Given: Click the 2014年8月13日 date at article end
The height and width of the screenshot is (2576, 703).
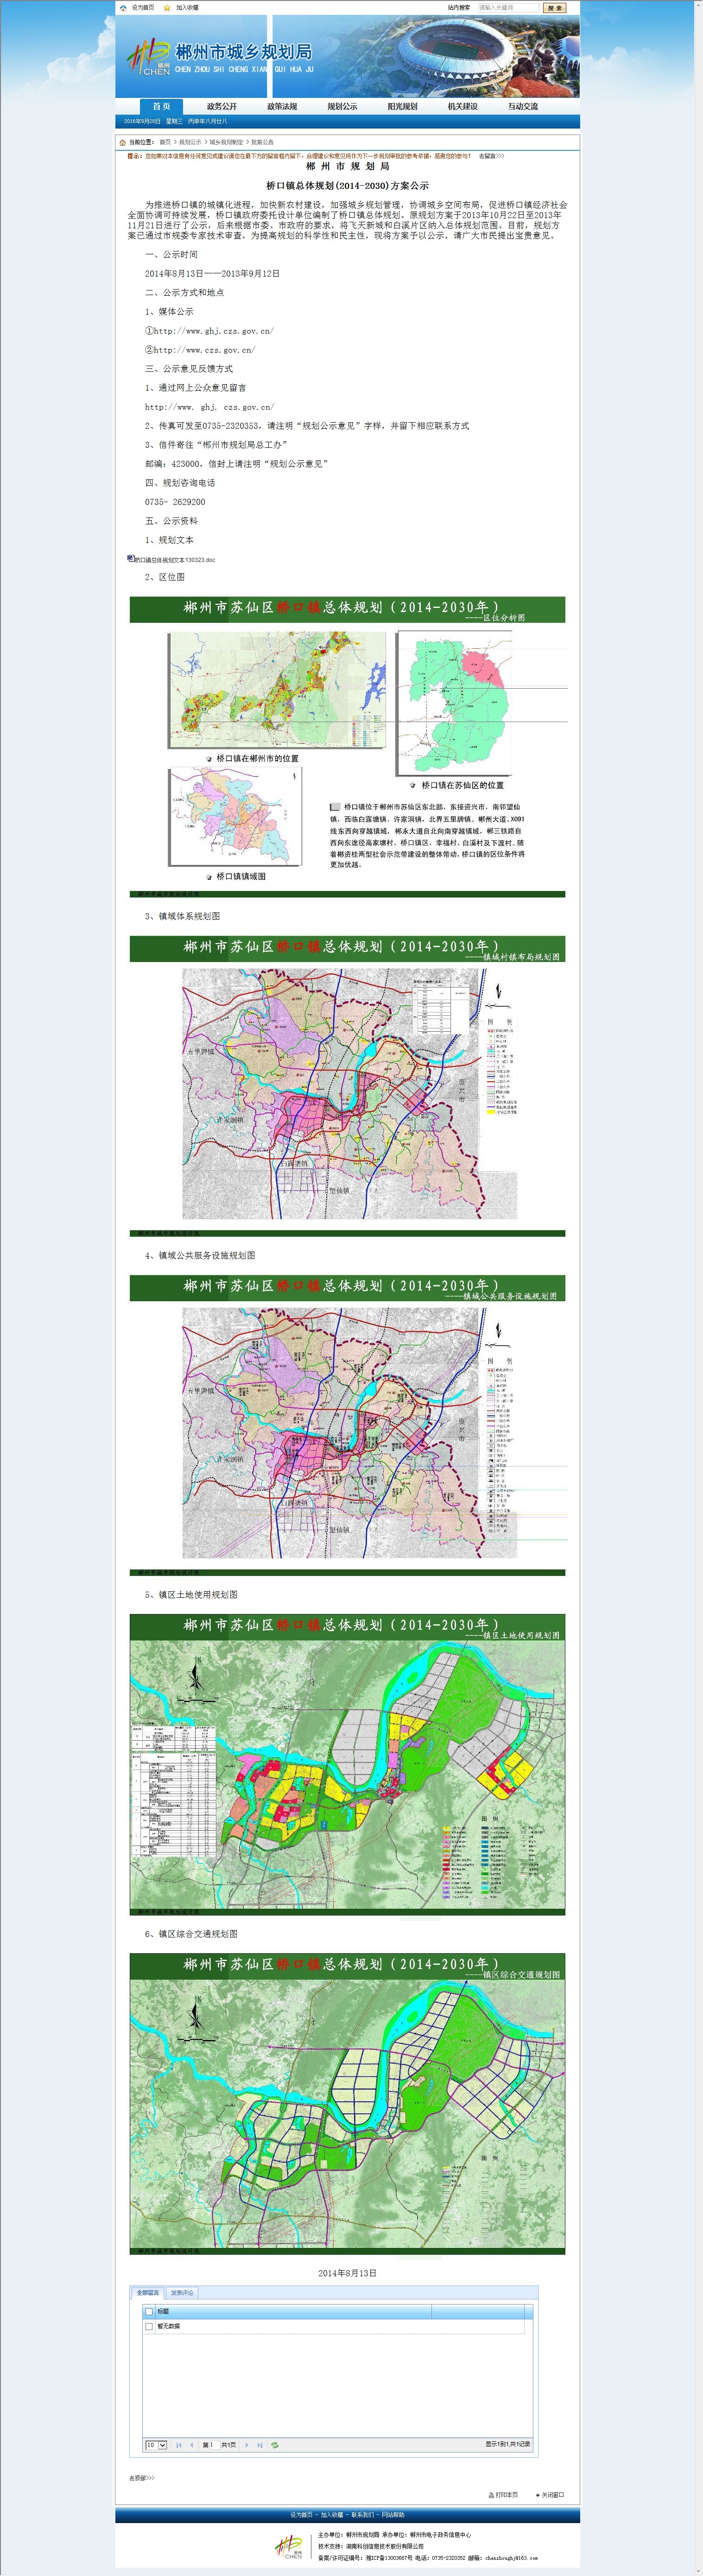Looking at the screenshot, I should click(348, 2273).
